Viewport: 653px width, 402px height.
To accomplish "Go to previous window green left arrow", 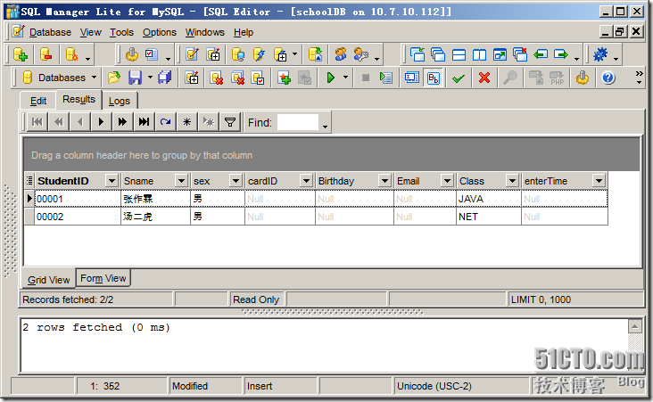I will [x=541, y=54].
